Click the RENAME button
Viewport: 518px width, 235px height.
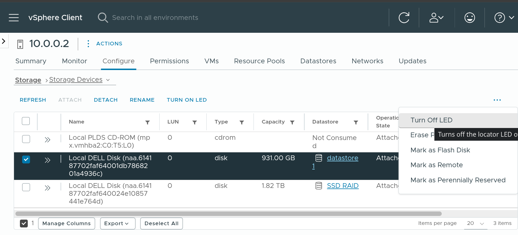tap(142, 100)
